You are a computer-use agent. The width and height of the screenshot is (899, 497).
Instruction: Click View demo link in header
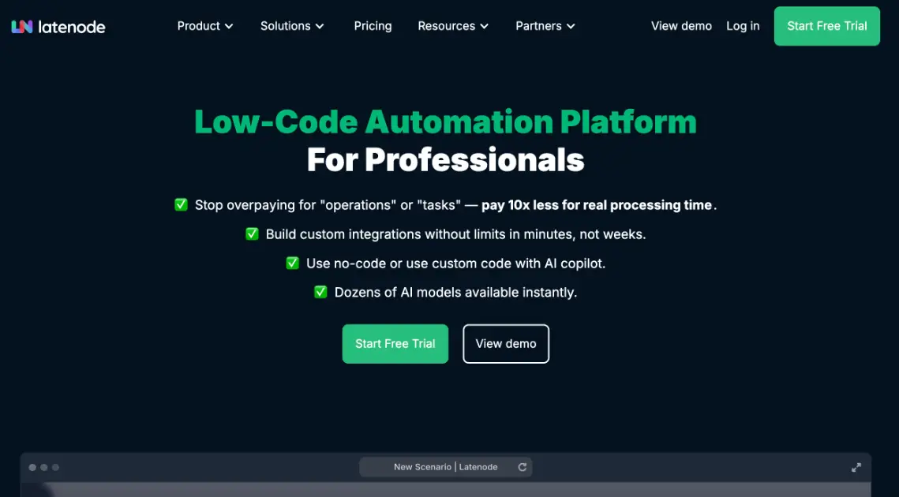(681, 26)
